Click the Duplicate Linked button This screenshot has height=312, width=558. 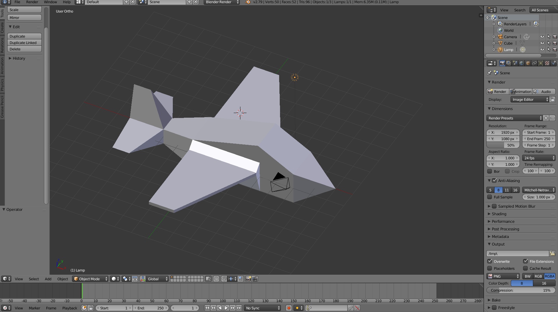[x=24, y=43]
